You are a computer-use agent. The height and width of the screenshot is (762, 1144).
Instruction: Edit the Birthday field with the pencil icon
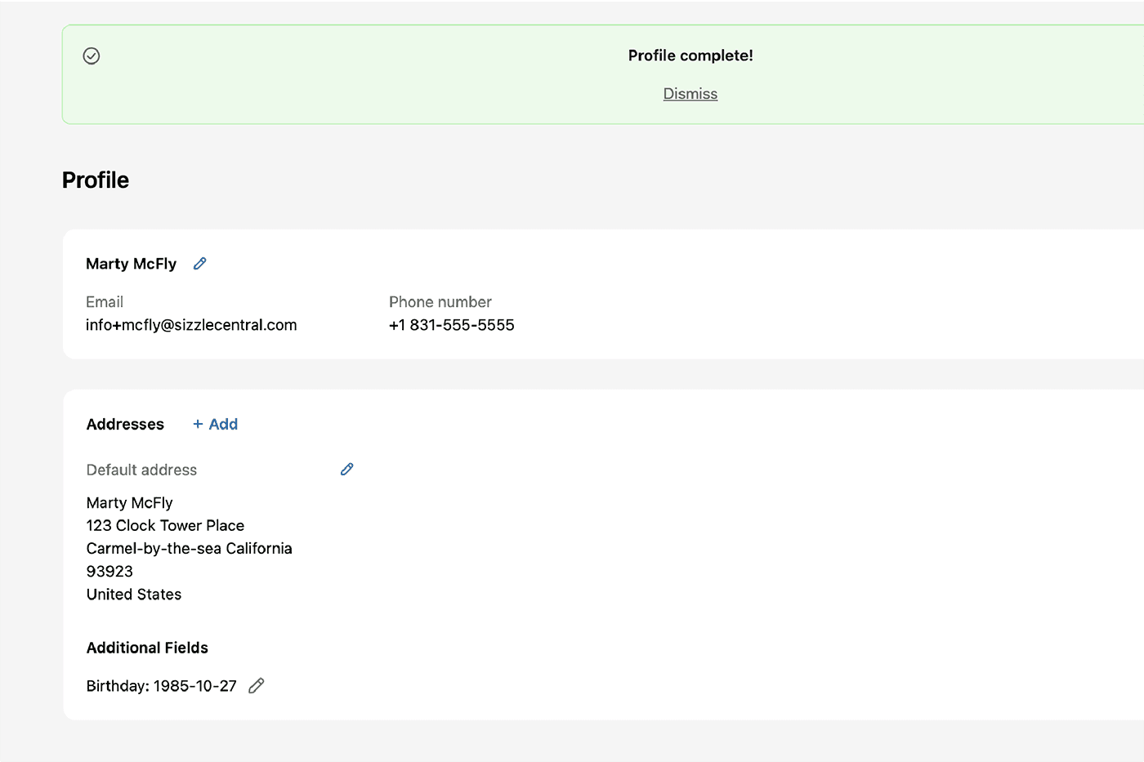coord(257,686)
